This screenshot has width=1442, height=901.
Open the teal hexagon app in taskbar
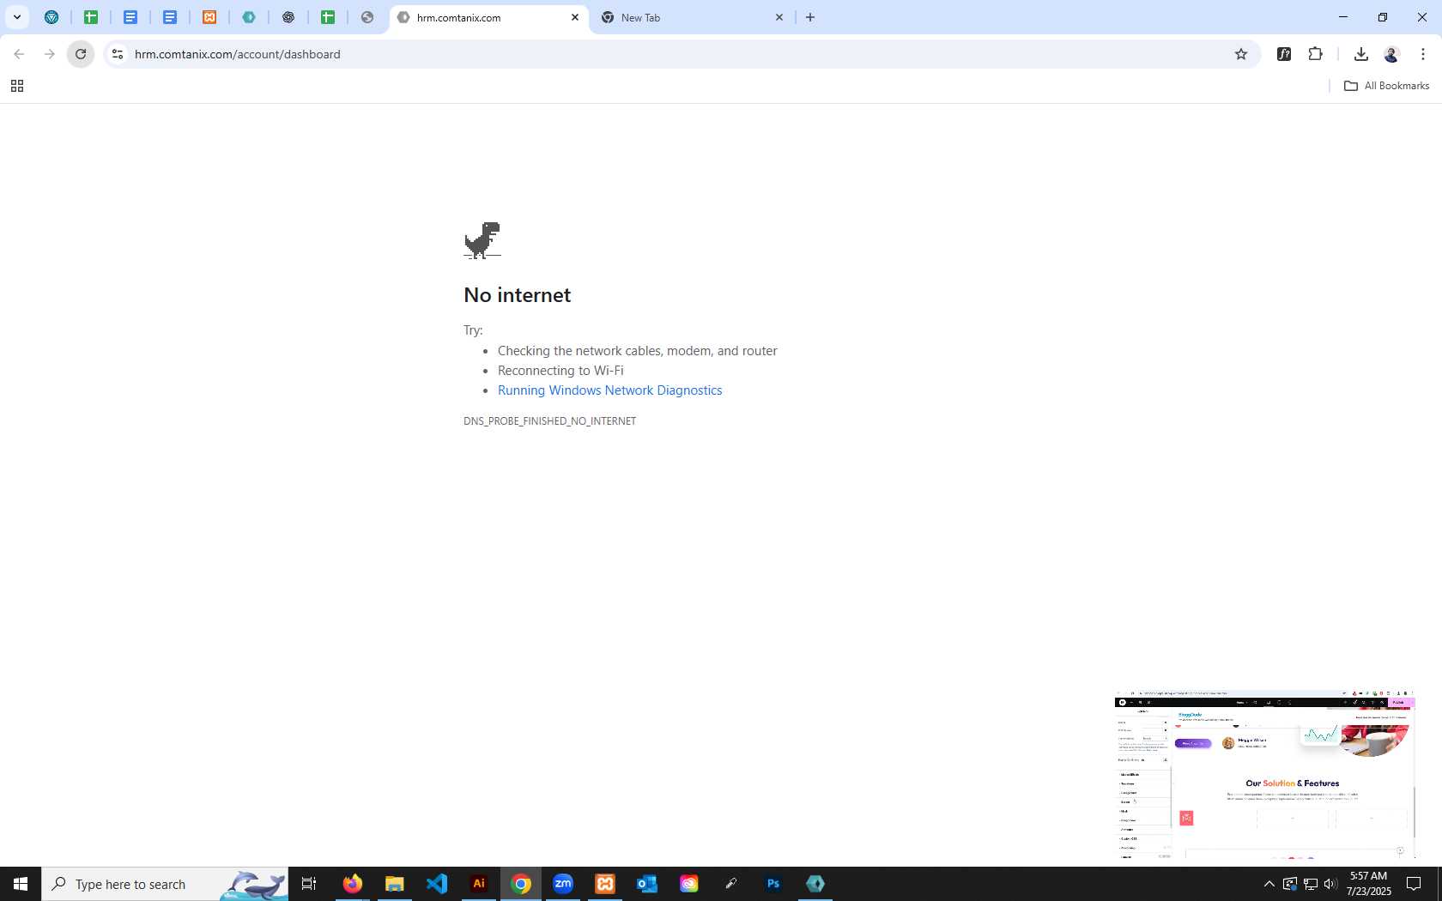[x=815, y=884]
